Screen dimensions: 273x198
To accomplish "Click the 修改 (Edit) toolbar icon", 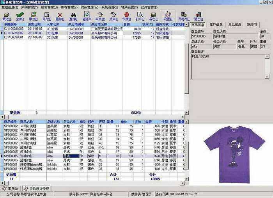I will 47,16.
